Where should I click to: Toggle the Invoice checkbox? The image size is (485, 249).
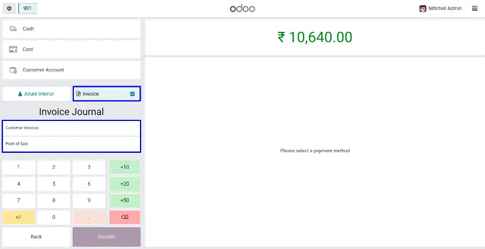[x=132, y=94]
